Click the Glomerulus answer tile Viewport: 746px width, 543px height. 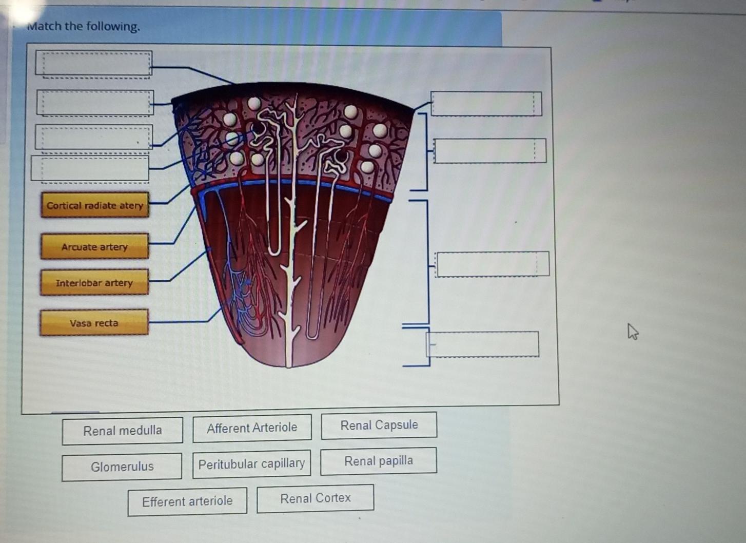pos(122,467)
